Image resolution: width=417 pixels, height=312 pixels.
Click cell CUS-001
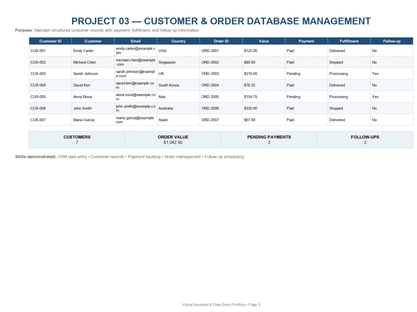pyautogui.click(x=50, y=51)
